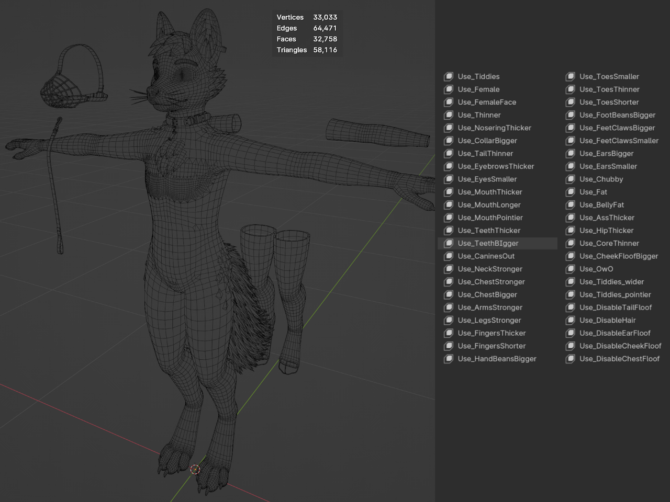Click the icon next to Use_ToesSmaller
The width and height of the screenshot is (670, 502).
point(571,77)
